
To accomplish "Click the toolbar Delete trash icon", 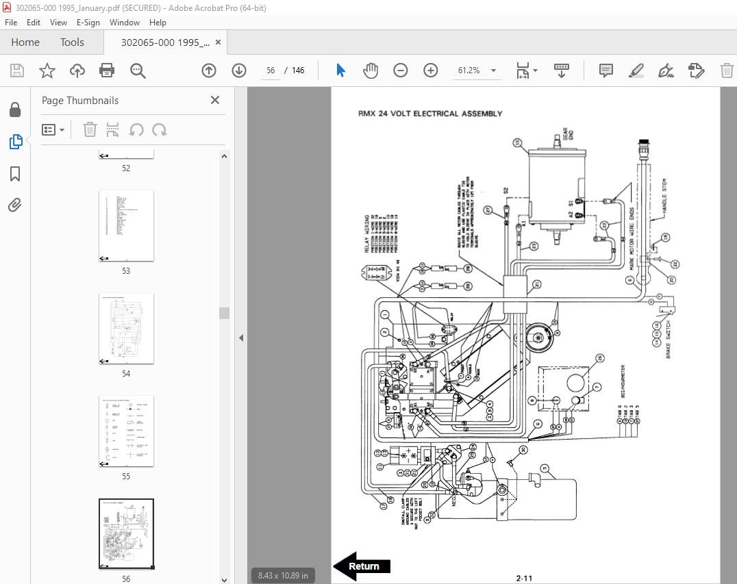I will point(727,71).
